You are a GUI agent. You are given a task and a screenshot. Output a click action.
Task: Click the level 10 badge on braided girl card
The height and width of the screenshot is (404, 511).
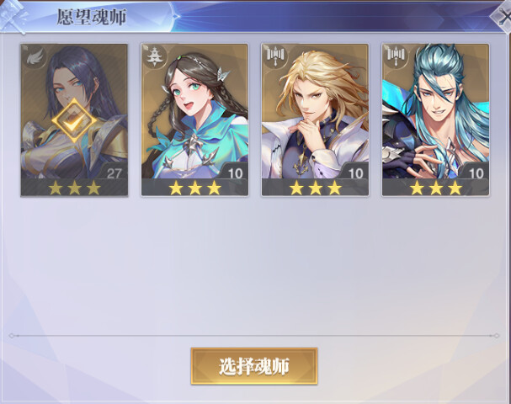pyautogui.click(x=235, y=173)
